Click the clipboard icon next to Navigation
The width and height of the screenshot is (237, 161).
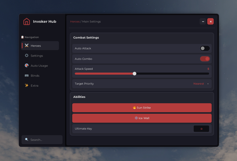coord(23,37)
